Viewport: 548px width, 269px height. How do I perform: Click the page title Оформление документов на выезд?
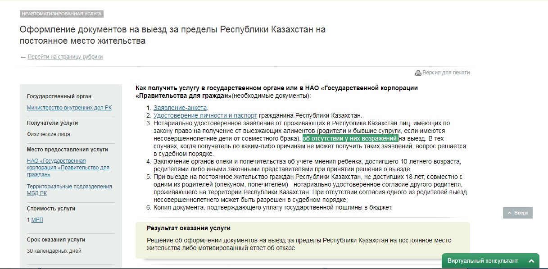point(172,35)
